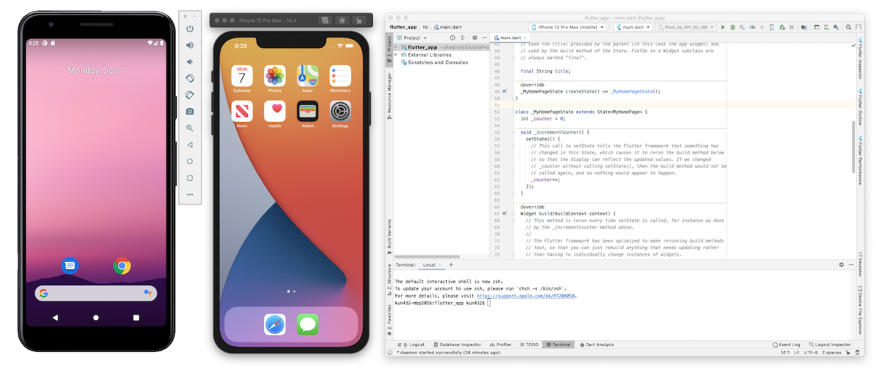Open Profiler tool window

pos(500,345)
